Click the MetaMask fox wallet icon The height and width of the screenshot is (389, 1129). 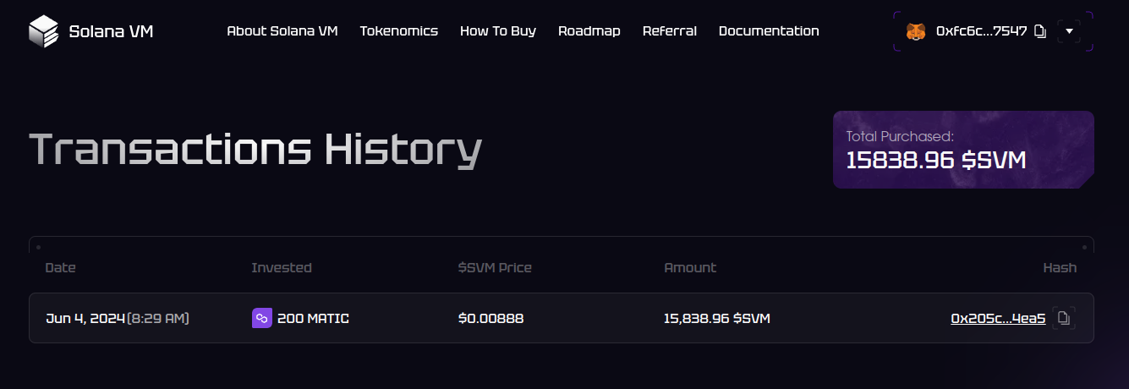916,31
